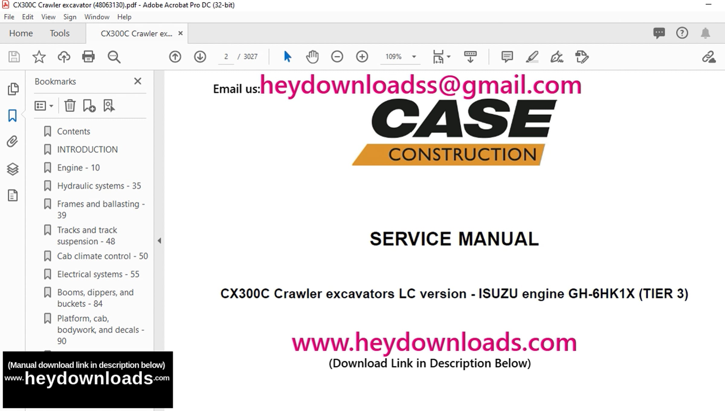Select the arrow Selection tool
The image size is (725, 411).
pos(287,57)
